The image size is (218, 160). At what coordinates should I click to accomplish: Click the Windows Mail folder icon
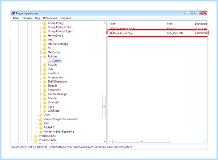coord(36,140)
